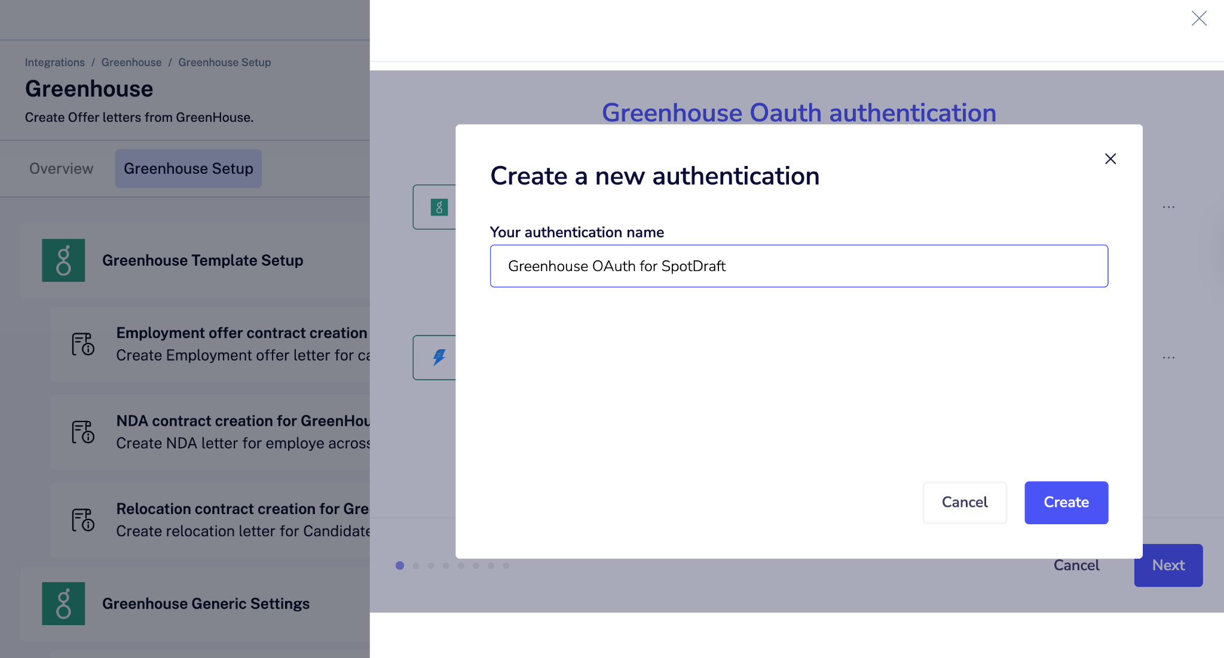The width and height of the screenshot is (1224, 658).
Task: Close the Create a new authentication dialog
Action: 1110,159
